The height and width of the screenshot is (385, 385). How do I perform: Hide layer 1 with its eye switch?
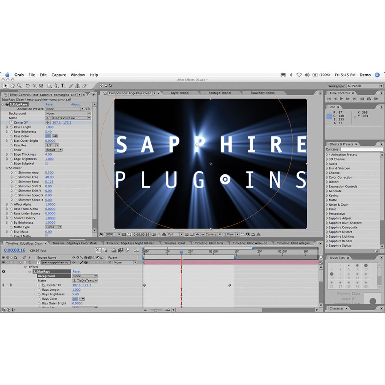[x=3, y=263]
